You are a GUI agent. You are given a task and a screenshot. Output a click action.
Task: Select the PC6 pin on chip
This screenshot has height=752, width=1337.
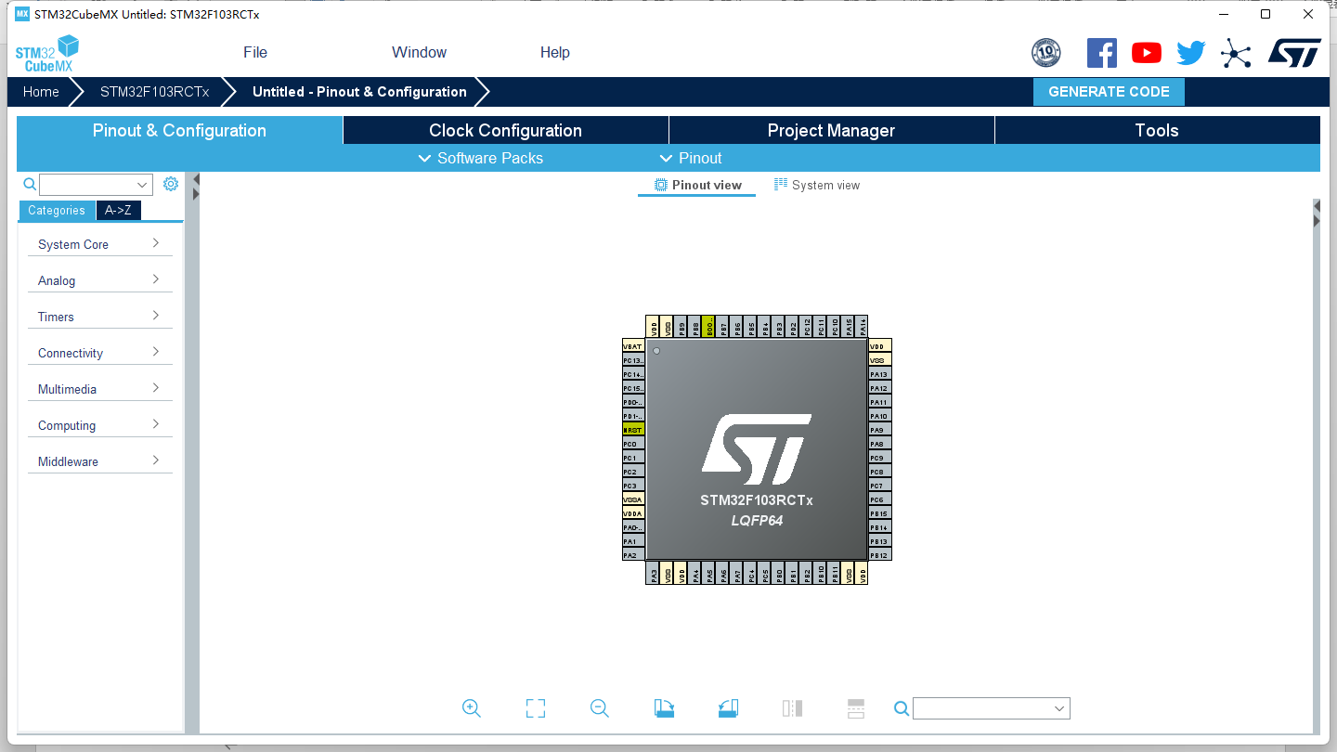click(880, 499)
